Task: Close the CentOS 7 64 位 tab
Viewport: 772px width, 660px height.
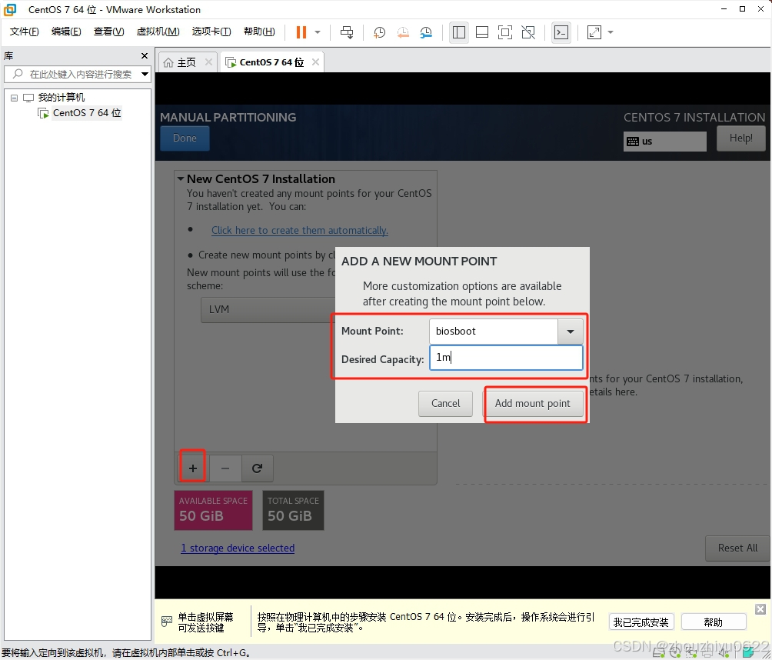Action: pos(315,62)
